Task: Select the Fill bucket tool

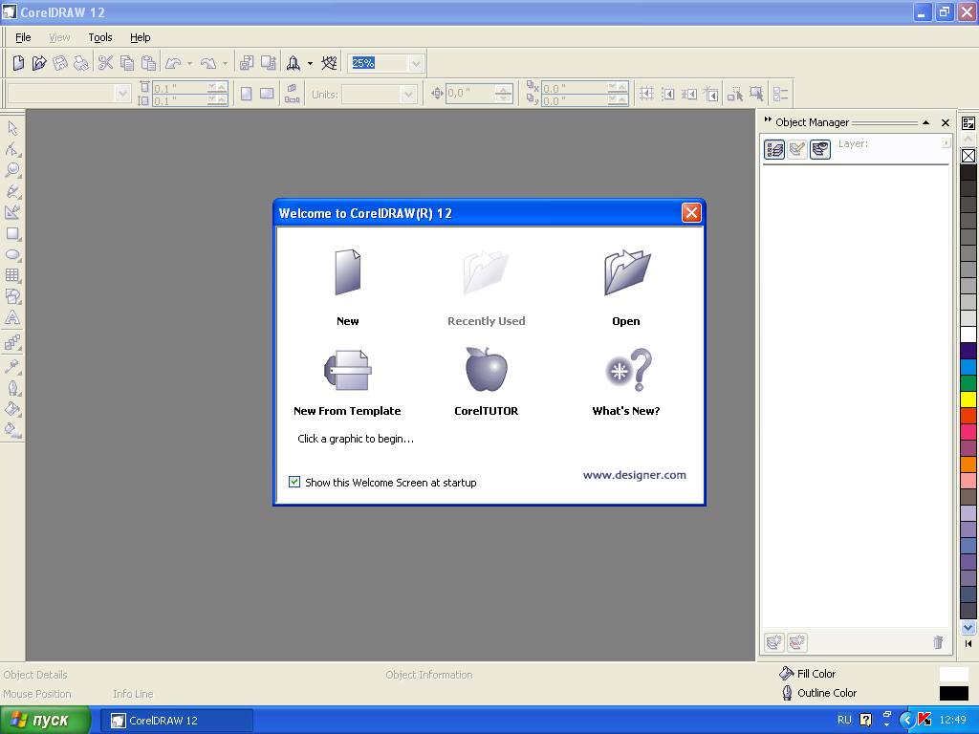Action: pos(12,409)
